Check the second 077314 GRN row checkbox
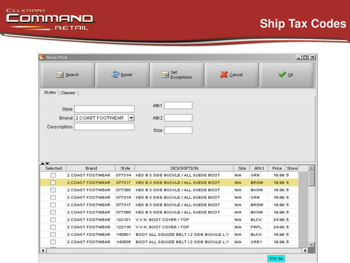This screenshot has height=263, width=350. [x=53, y=197]
